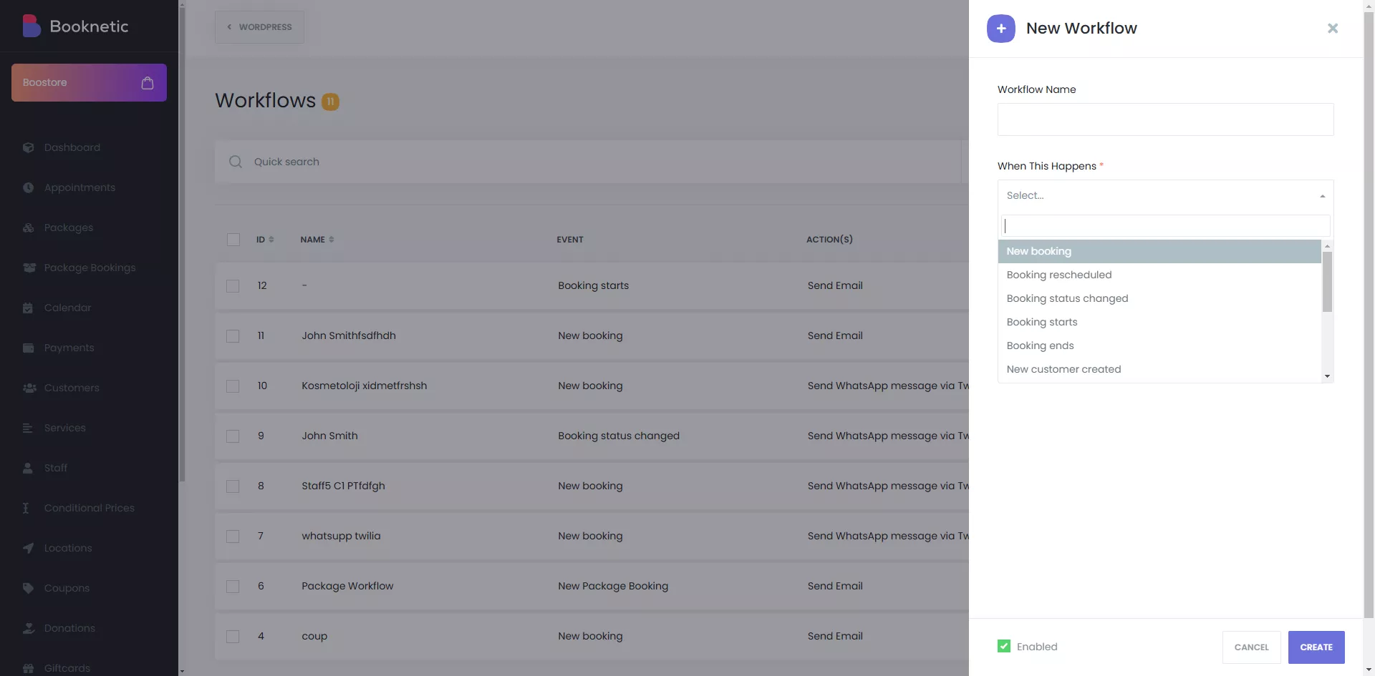Image resolution: width=1375 pixels, height=676 pixels.
Task: Click the Customers group icon
Action: tap(29, 388)
